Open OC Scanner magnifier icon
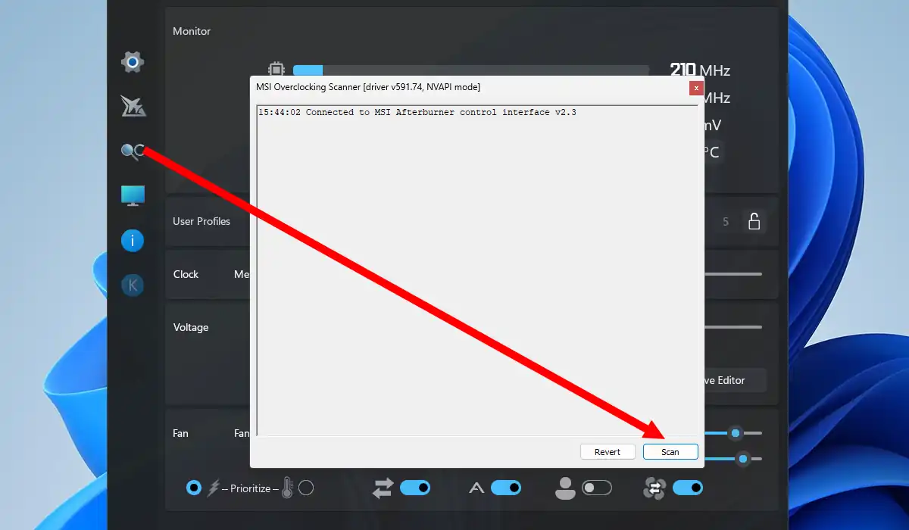The height and width of the screenshot is (530, 909). pos(133,151)
